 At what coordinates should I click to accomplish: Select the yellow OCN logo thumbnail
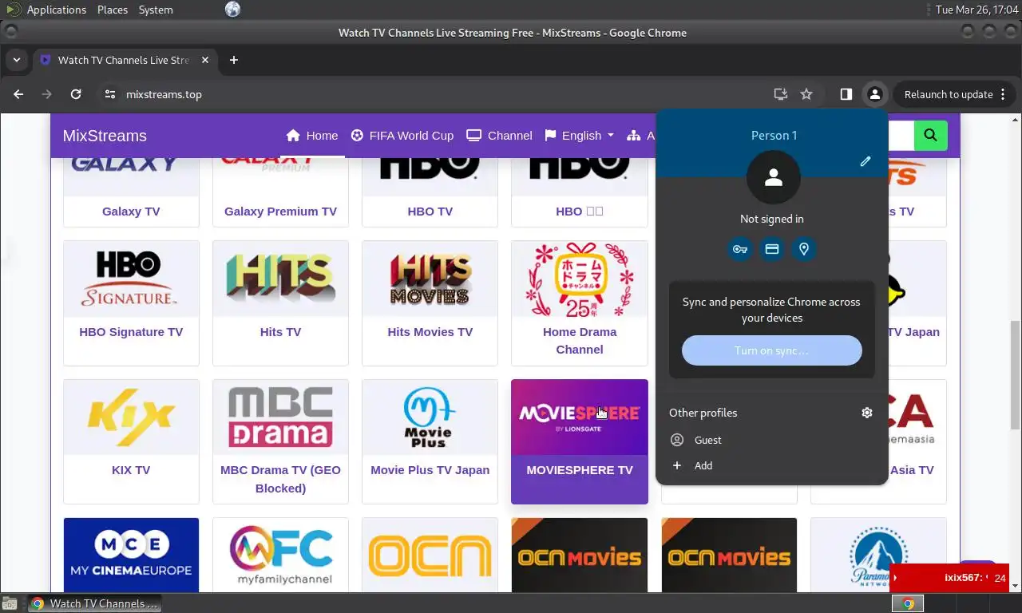[x=430, y=556]
